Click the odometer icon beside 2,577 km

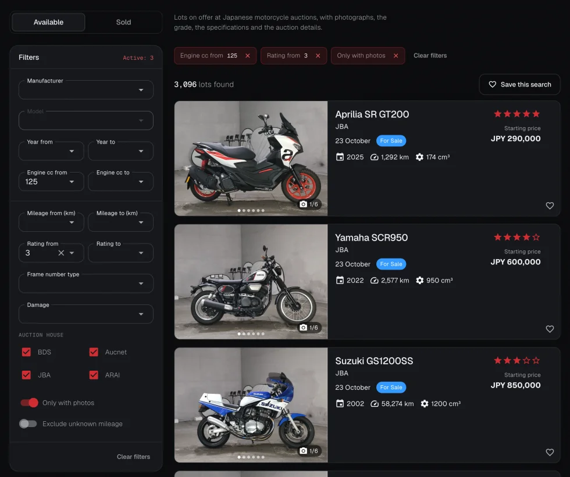374,281
